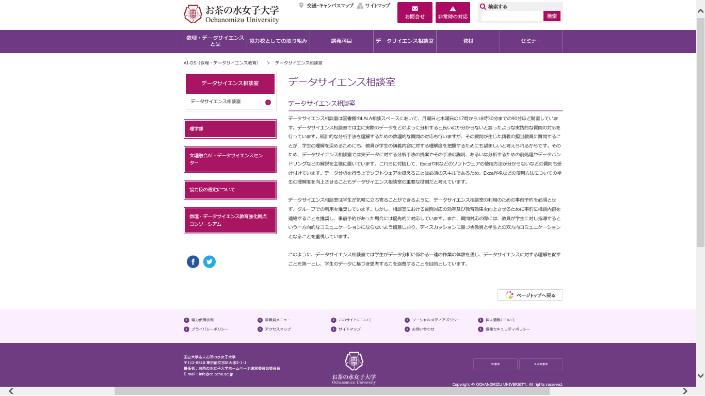This screenshot has width=705, height=396.
Task: Focus the 検索する search input field
Action: point(511,16)
